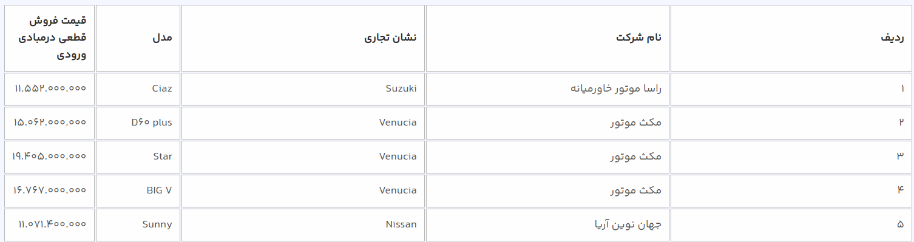The width and height of the screenshot is (914, 242).
Task: Click the price ۱۱.۵۵۲.۰۰۰.۰۰۰ cell
Action: (49, 89)
